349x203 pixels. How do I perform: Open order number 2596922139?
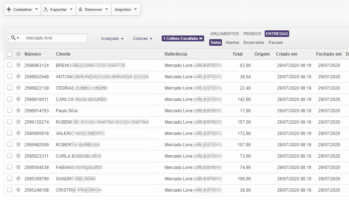click(37, 88)
